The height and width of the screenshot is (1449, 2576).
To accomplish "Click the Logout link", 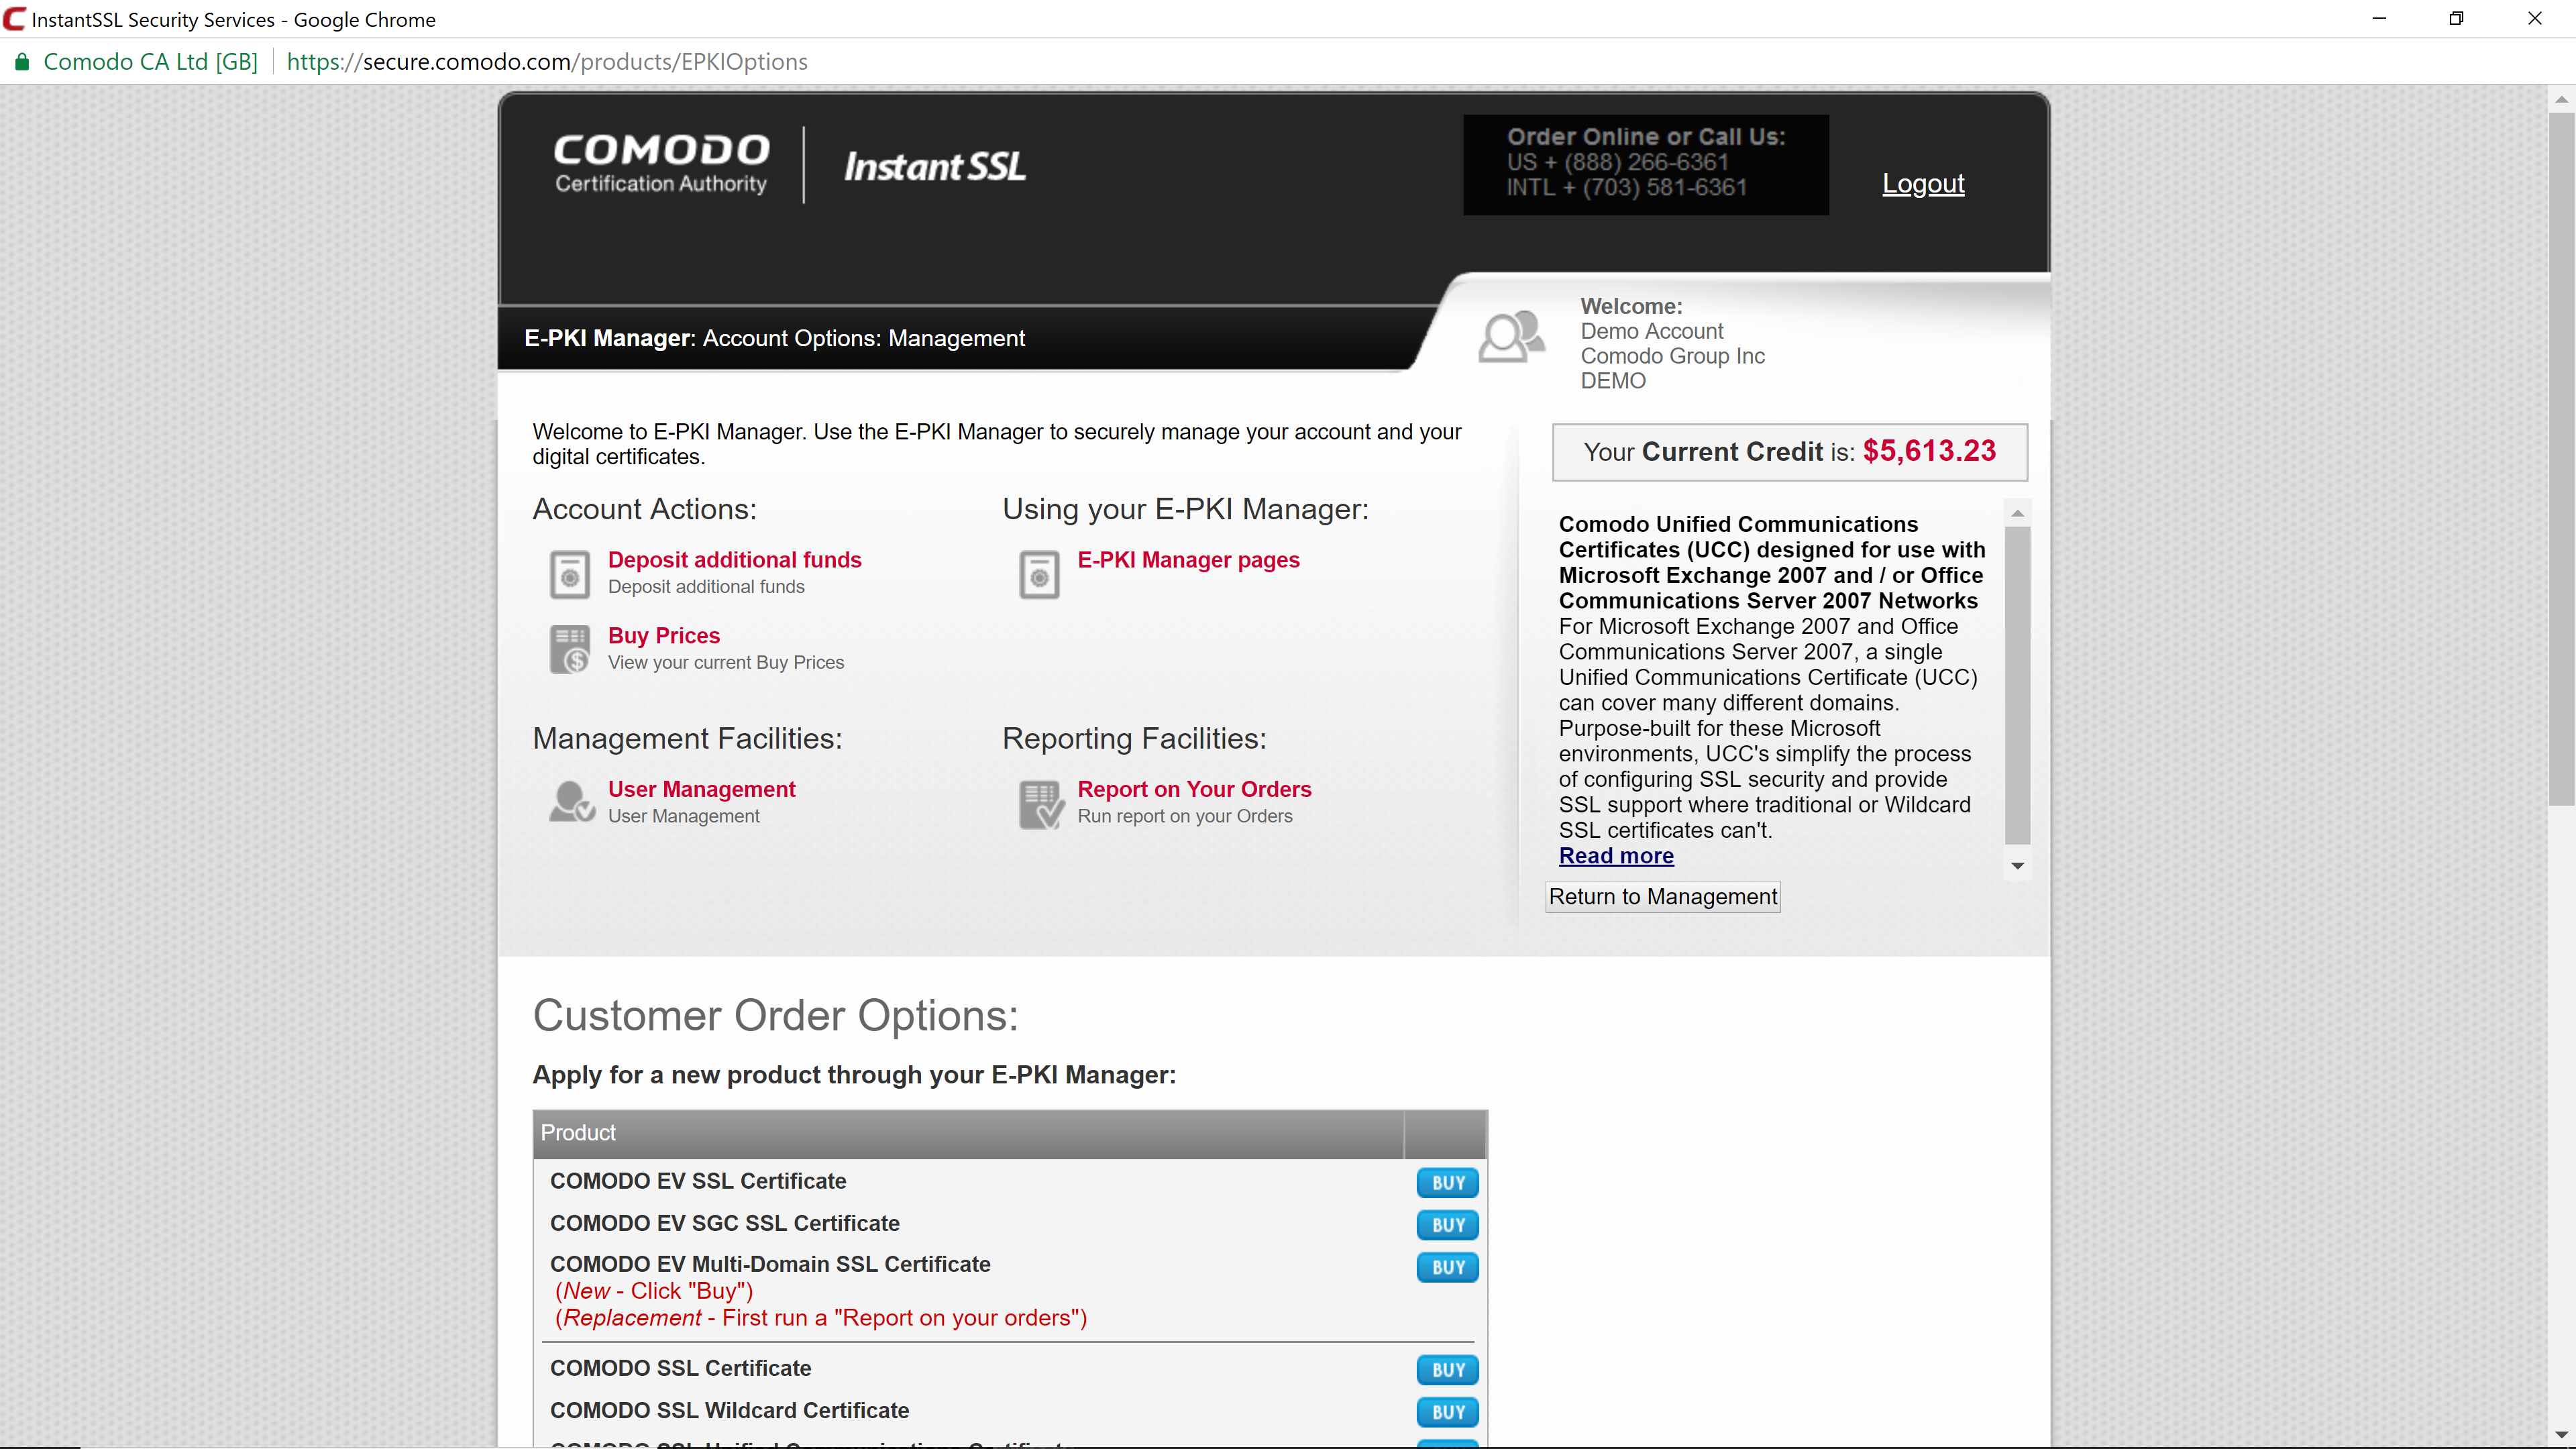I will pyautogui.click(x=1923, y=184).
